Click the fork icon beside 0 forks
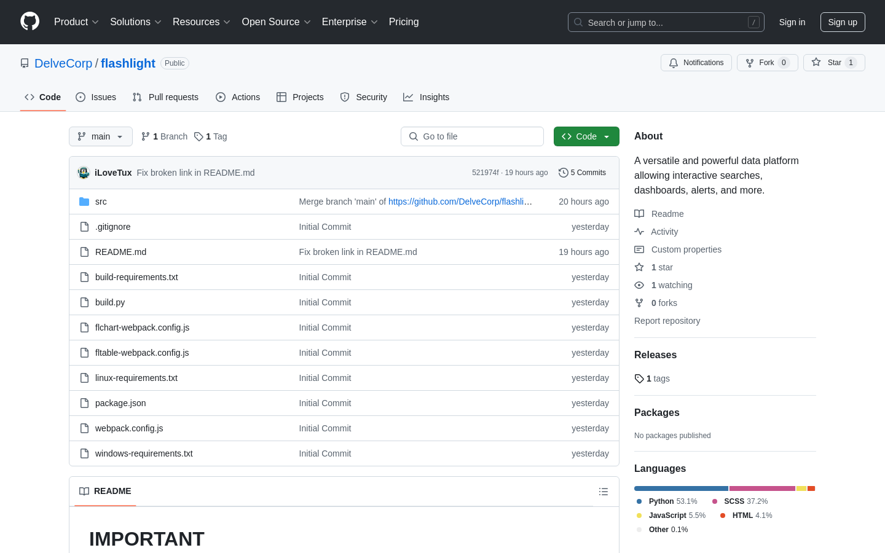 pos(639,303)
